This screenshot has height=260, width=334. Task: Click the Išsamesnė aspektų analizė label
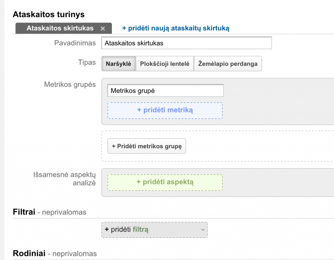pyautogui.click(x=64, y=179)
